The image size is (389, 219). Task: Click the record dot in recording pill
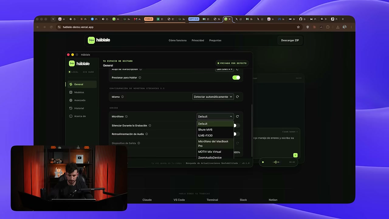tap(263, 162)
